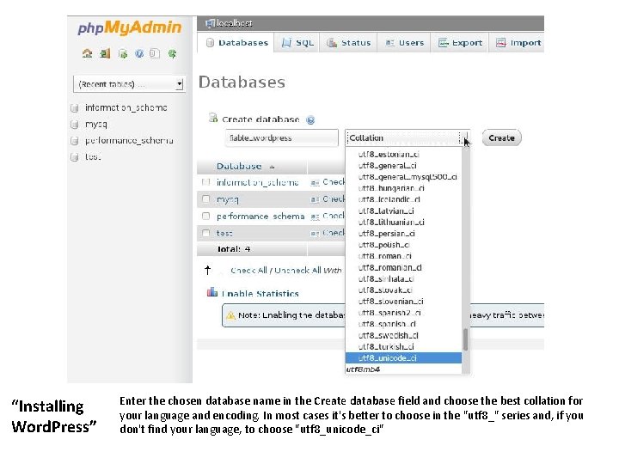
Task: Click the collation list scrollbar thumb
Action: [x=465, y=339]
